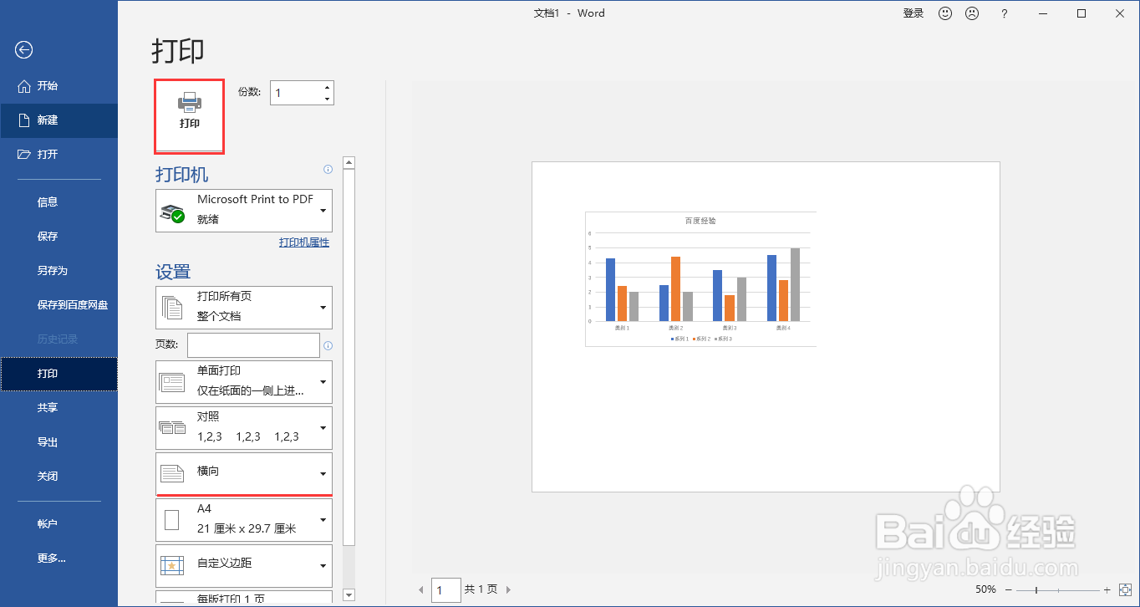Click the 页数 pages input field
This screenshot has height=607, width=1140.
click(x=254, y=345)
